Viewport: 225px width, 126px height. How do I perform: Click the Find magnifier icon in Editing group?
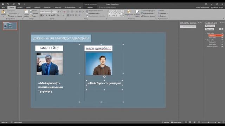point(159,10)
